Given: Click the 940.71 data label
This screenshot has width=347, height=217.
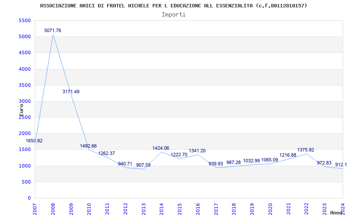Looking at the screenshot, I should point(125,164).
